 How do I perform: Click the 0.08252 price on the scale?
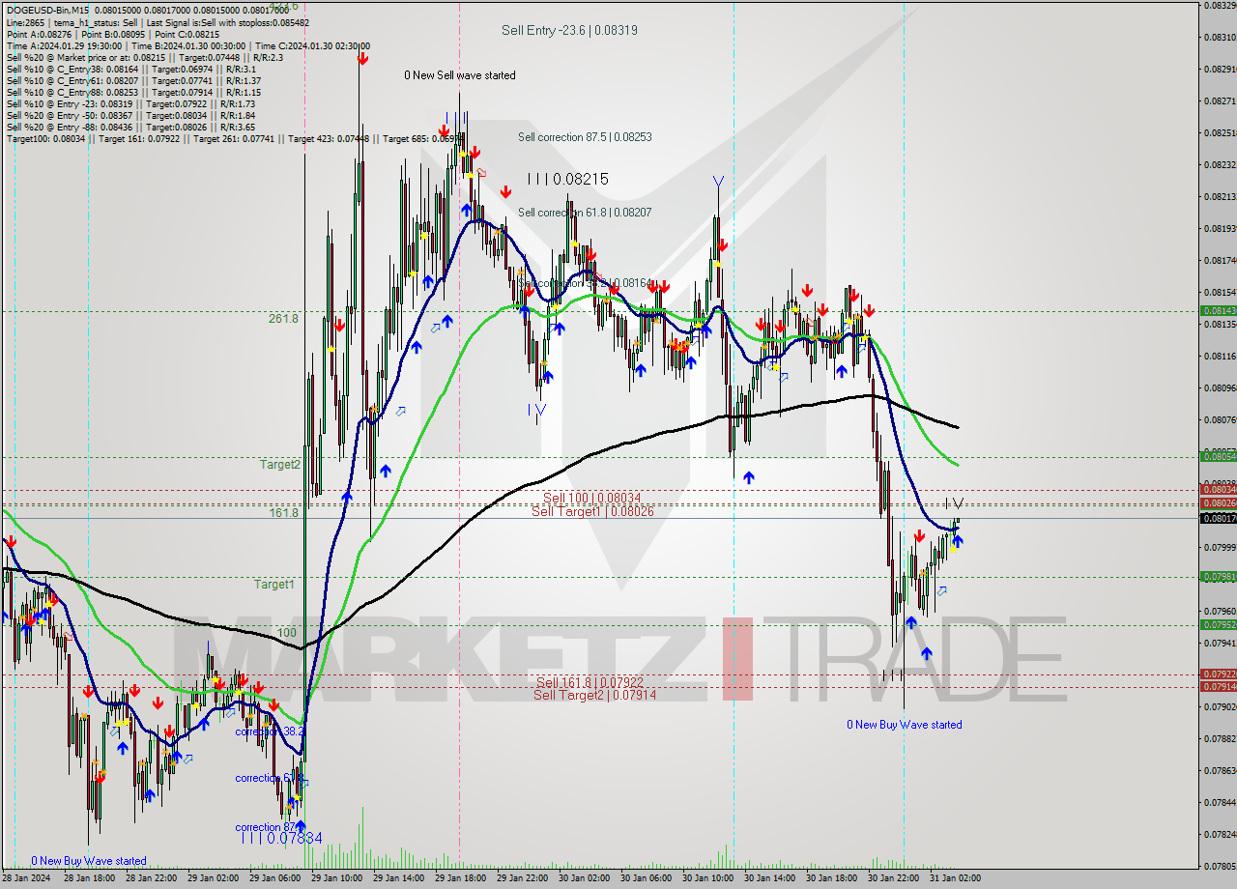pos(1220,133)
